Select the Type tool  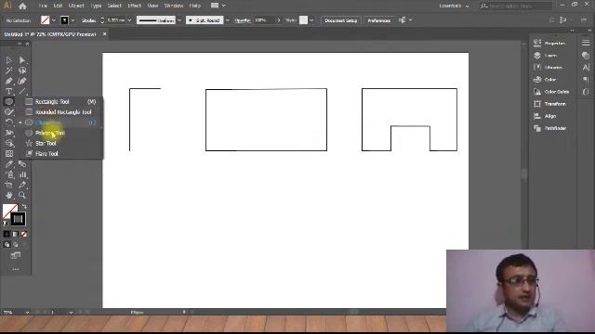coord(9,91)
